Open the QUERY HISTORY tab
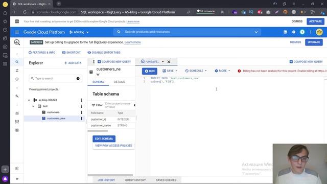Screen dimensions: 327x184 click(x=135, y=180)
